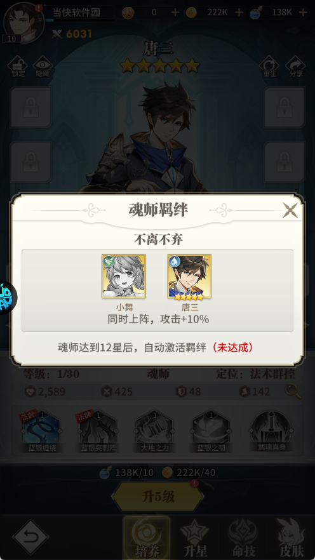Select the 武魂真身 skill icon
Image resolution: width=315 pixels, height=560 pixels.
(x=272, y=432)
